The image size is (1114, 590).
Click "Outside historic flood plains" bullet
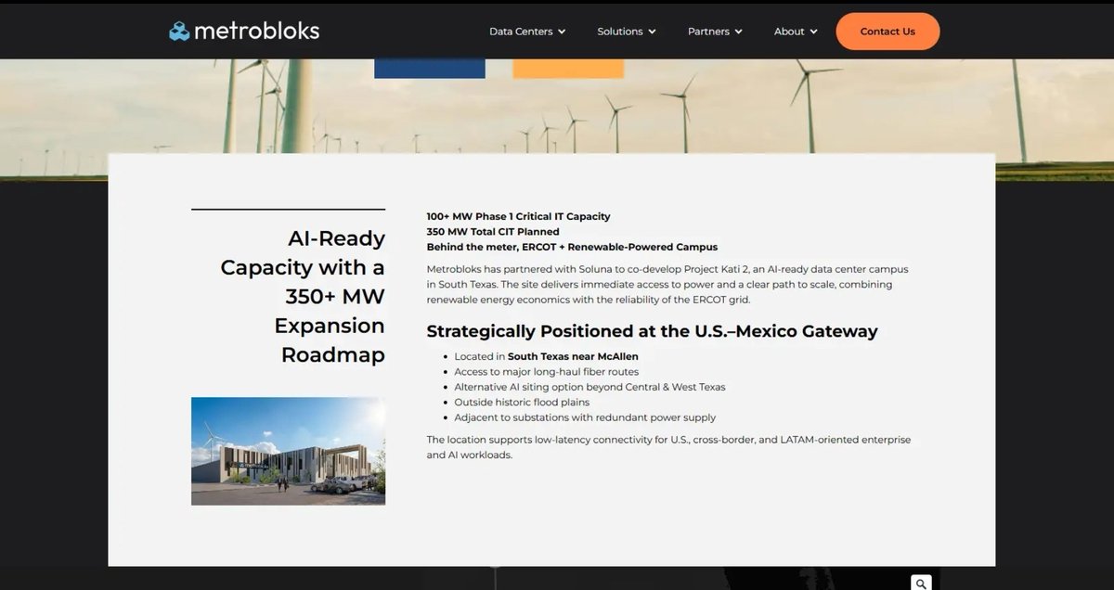pyautogui.click(x=522, y=403)
